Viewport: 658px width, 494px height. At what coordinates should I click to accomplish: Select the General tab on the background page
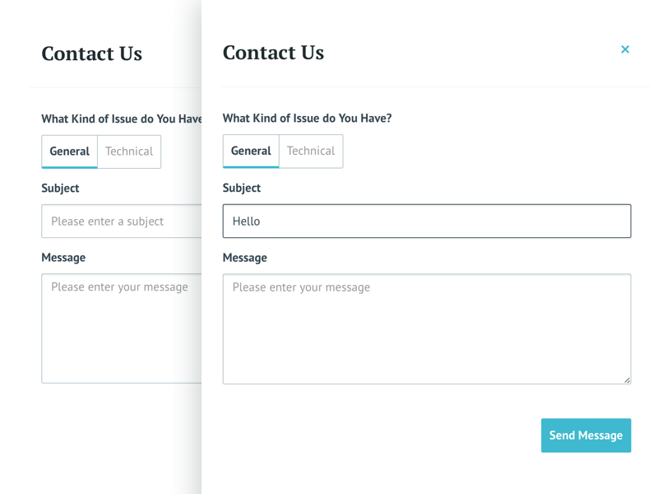point(70,151)
